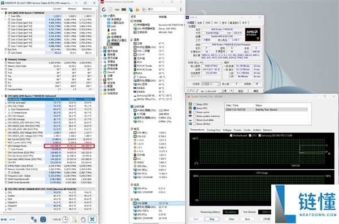Switch to Powers tab
The height and width of the screenshot is (224, 339).
(237, 130)
